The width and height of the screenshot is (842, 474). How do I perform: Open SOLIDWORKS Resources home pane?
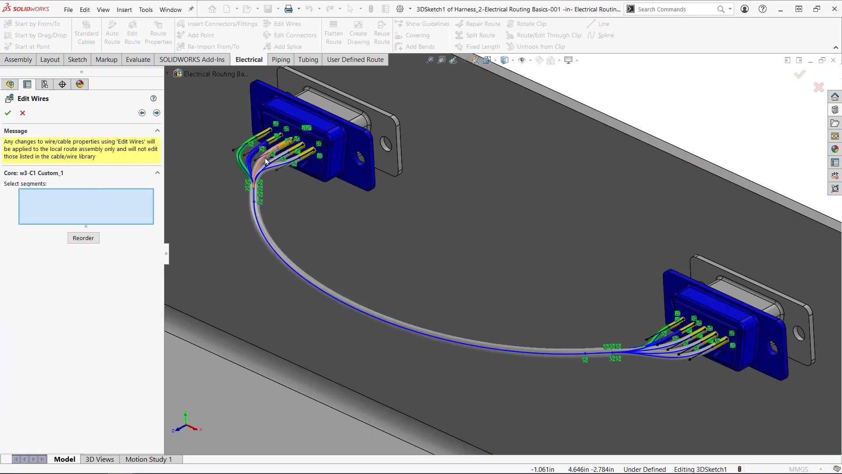(x=835, y=97)
